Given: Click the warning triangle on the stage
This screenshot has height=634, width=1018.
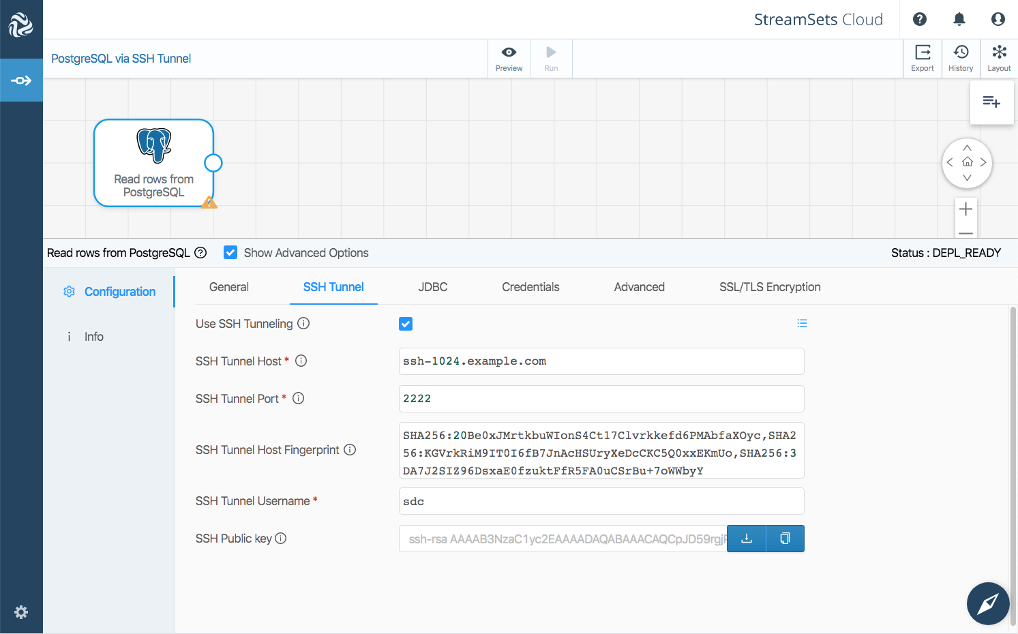Looking at the screenshot, I should point(209,202).
